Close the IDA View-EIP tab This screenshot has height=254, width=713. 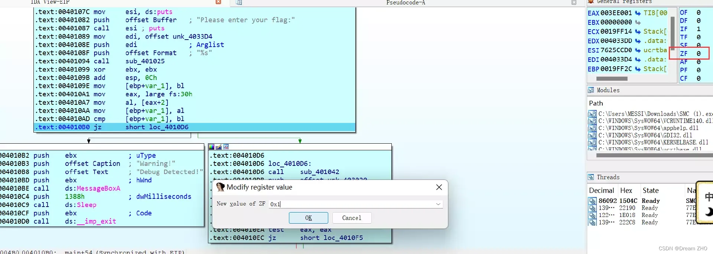point(218,2)
